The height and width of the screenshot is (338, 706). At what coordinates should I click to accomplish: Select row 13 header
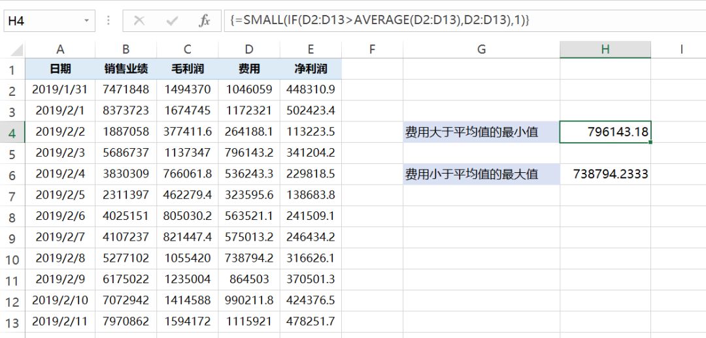coord(12,322)
